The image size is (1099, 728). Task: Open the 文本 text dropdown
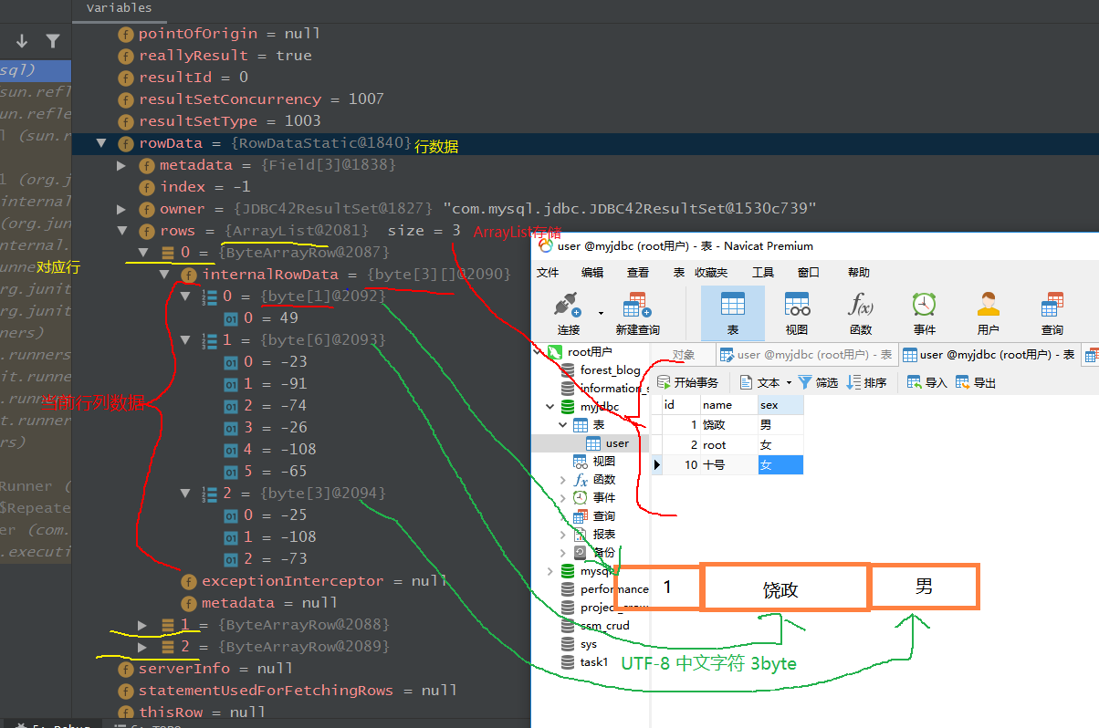(x=766, y=383)
